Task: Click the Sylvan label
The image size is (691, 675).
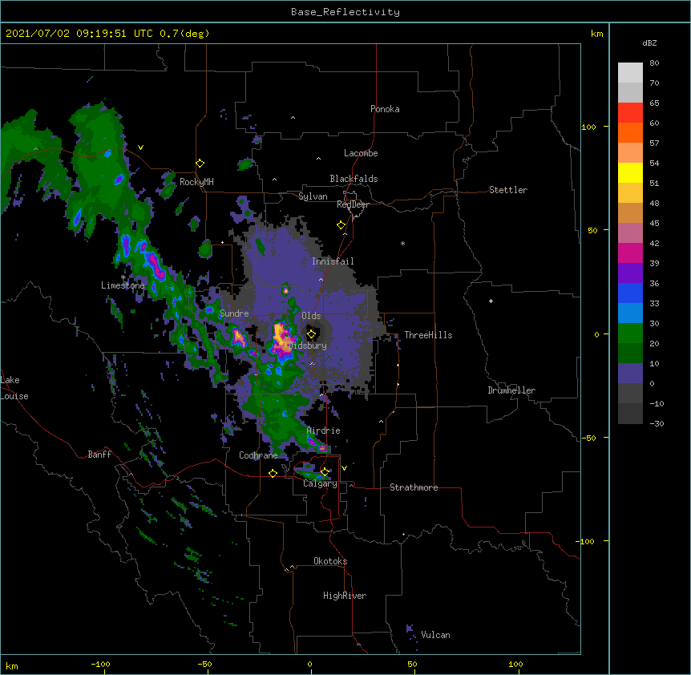Action: [313, 196]
